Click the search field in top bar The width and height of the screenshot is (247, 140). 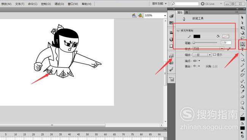(185, 4)
